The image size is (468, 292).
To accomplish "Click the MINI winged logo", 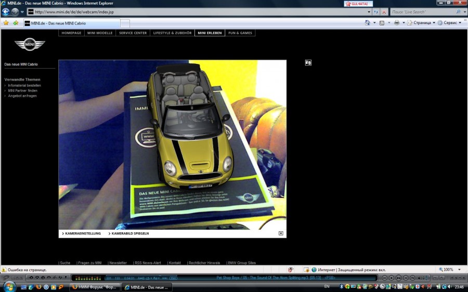I will (30, 45).
